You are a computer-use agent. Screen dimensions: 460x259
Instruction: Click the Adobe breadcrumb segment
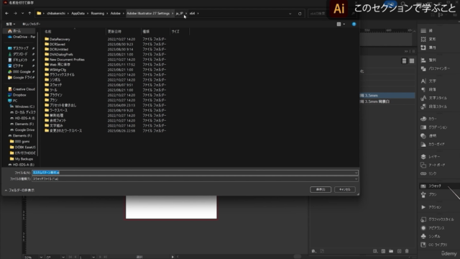(x=115, y=13)
